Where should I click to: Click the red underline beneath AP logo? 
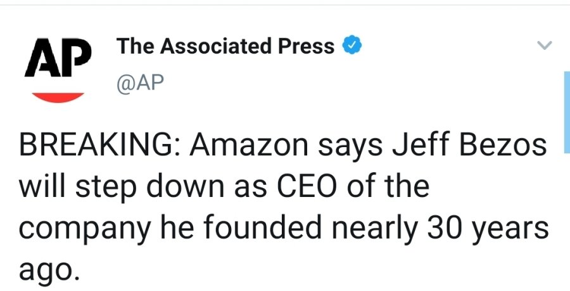point(57,97)
